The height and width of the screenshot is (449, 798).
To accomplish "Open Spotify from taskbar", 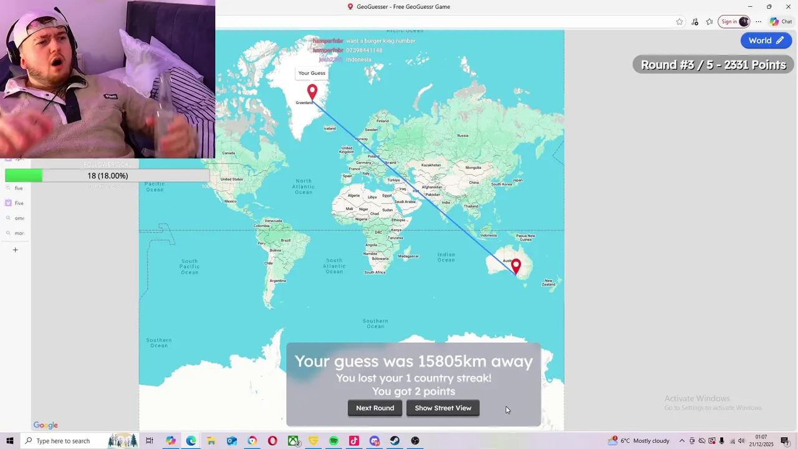I will click(334, 441).
